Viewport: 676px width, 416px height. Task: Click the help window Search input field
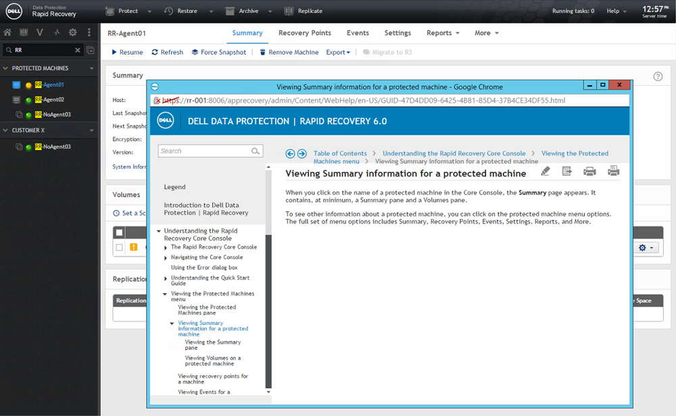(x=210, y=151)
